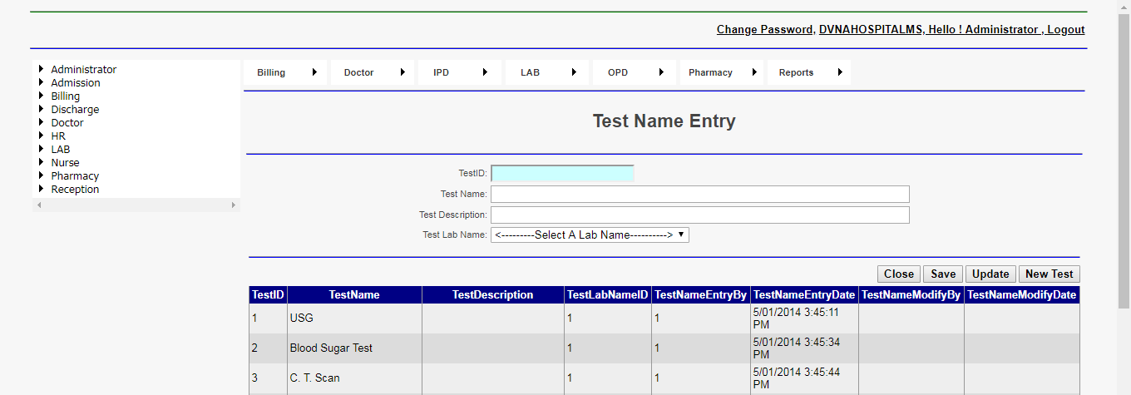Click the Test Description input field
1131x395 pixels.
[x=700, y=215]
